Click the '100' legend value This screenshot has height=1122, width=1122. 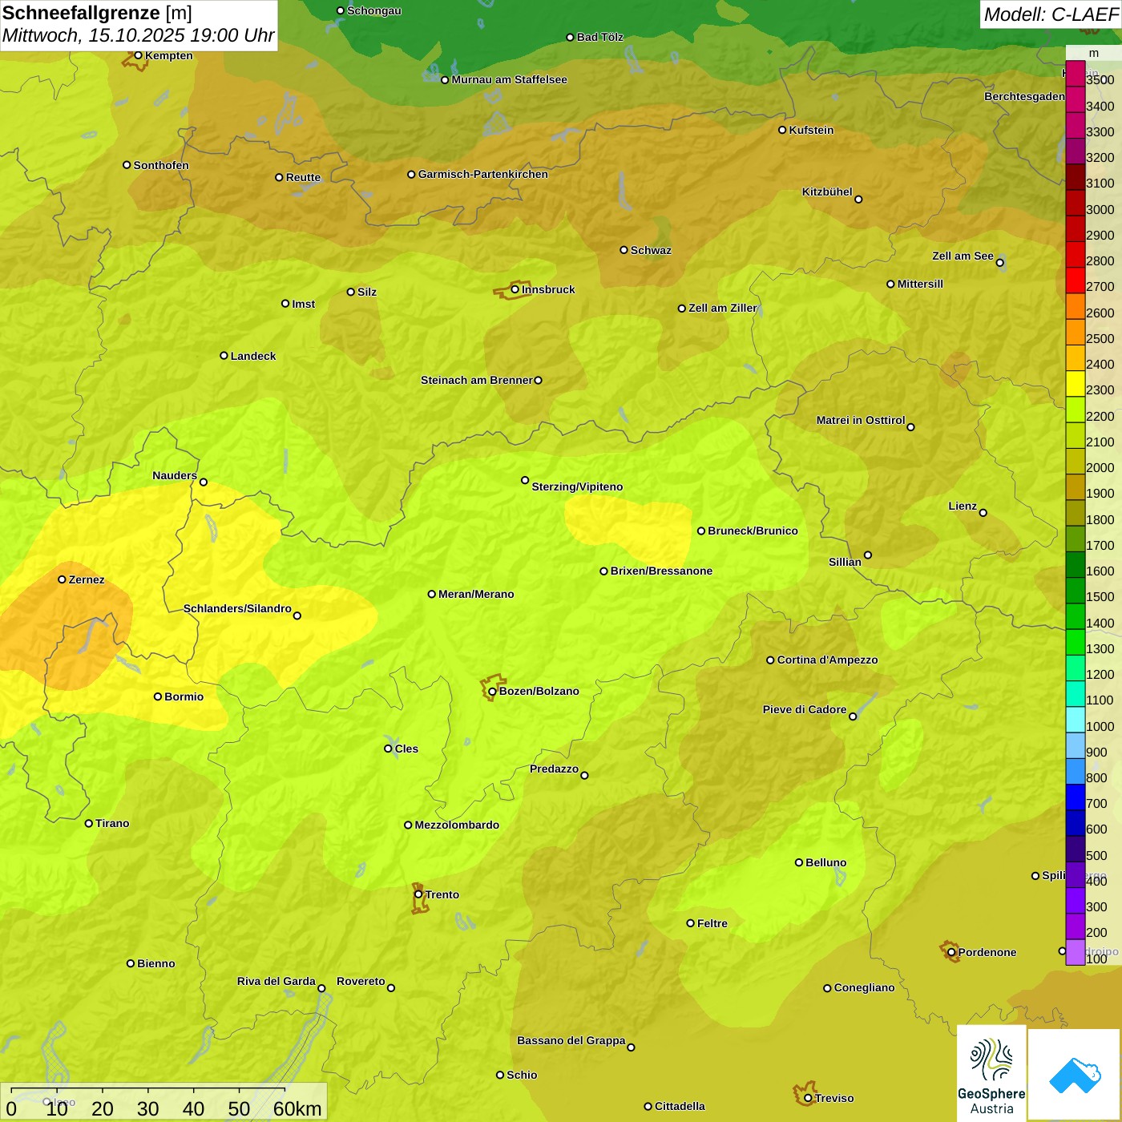1096,959
